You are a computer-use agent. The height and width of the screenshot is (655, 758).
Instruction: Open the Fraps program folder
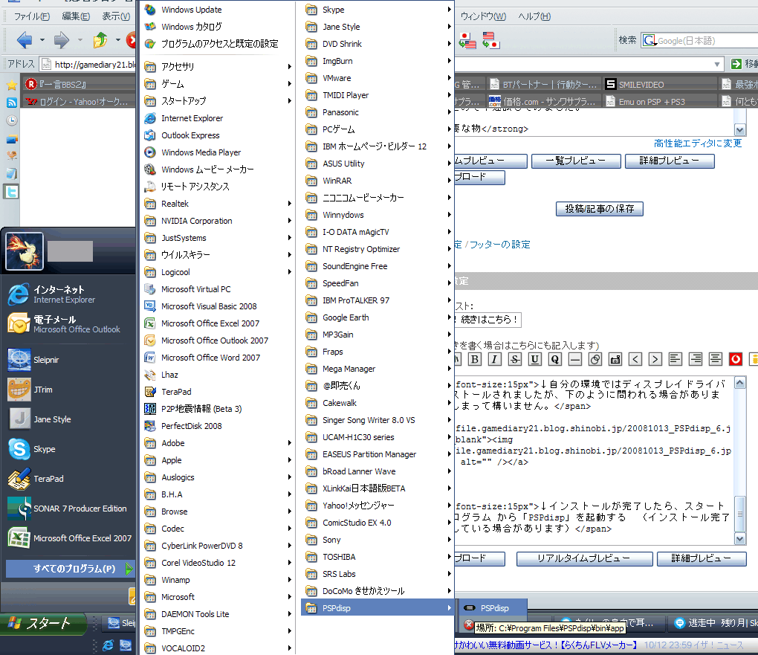(378, 352)
